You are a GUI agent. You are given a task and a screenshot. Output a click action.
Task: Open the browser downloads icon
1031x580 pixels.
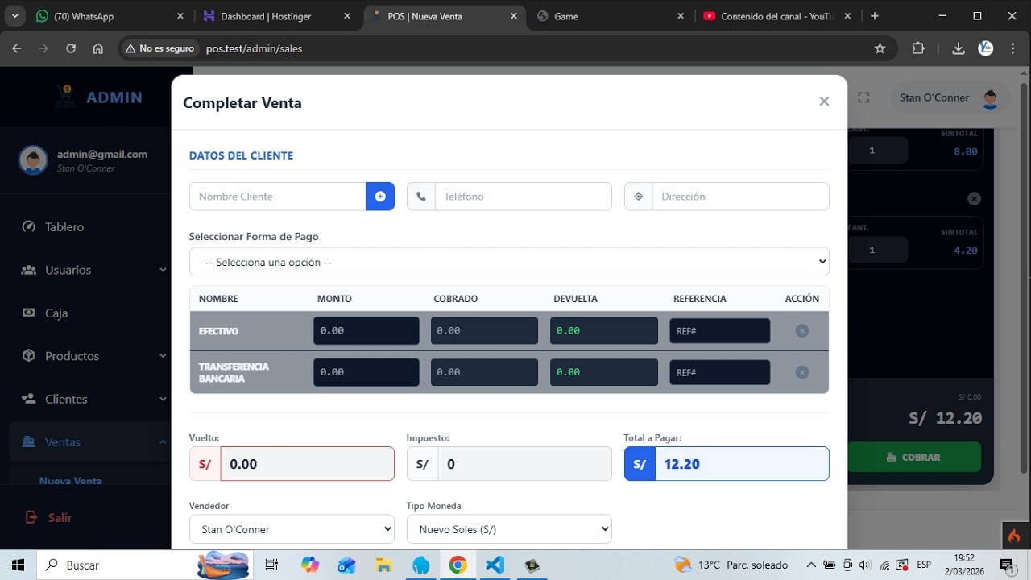pos(959,48)
